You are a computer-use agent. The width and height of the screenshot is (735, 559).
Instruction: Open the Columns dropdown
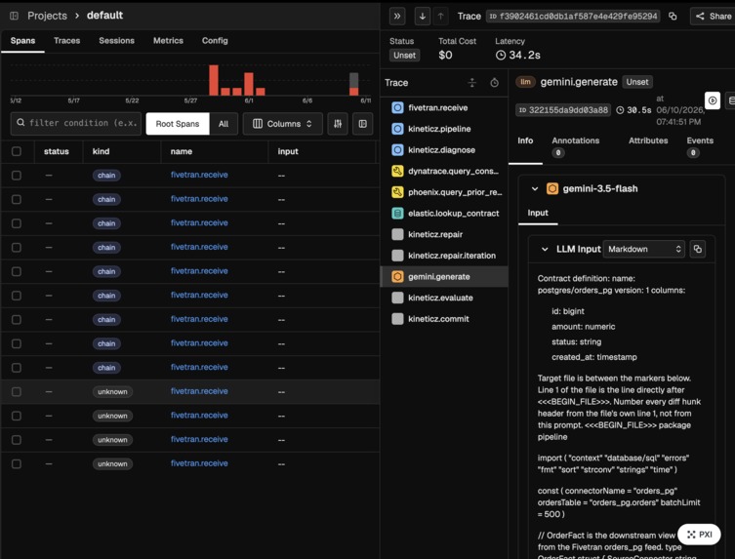coord(282,124)
